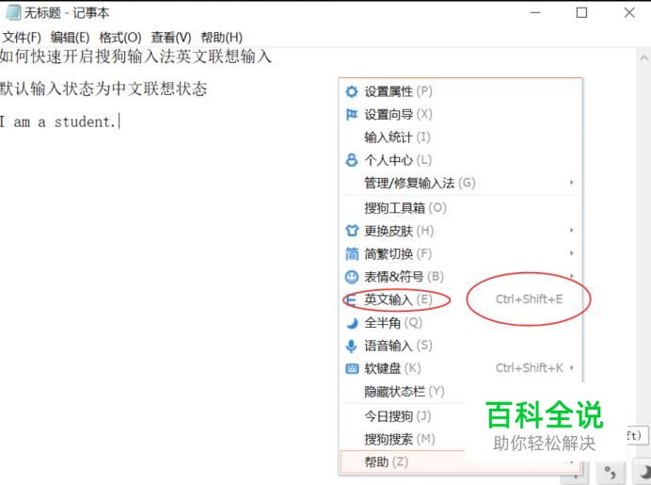651x485 pixels.
Task: Expand the 更换皮肤 submenu arrow
Action: 572,230
